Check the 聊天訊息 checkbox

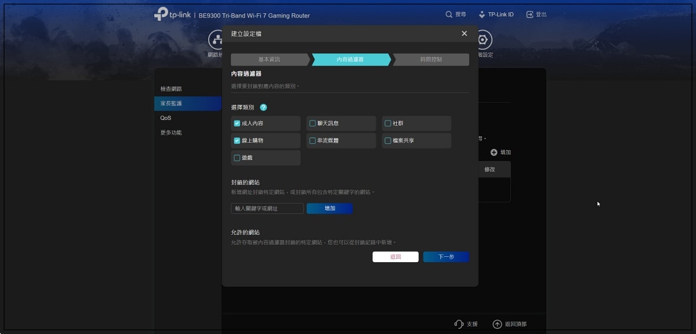313,124
